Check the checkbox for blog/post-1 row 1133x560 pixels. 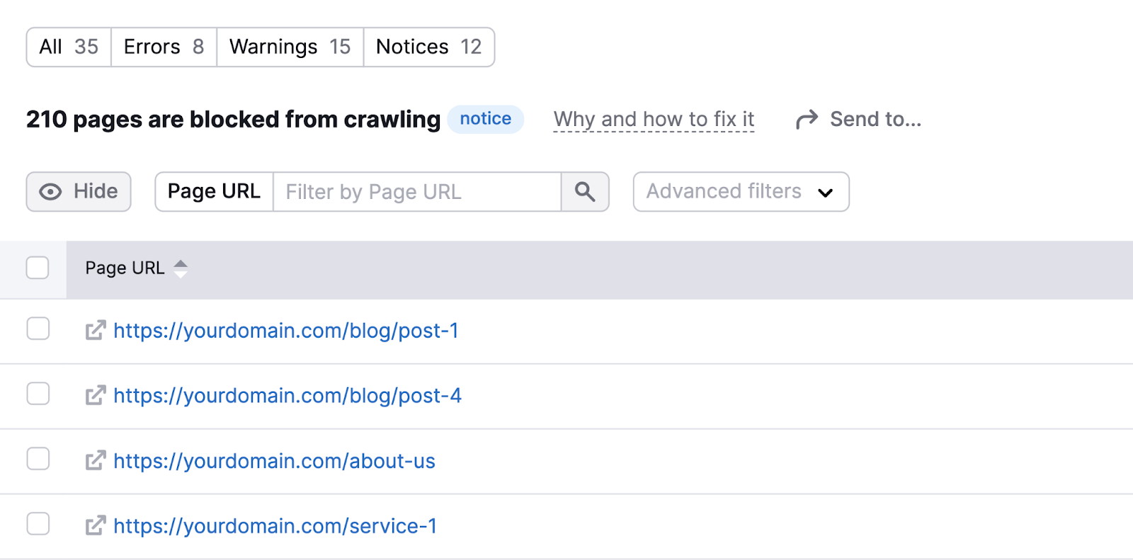click(x=38, y=328)
